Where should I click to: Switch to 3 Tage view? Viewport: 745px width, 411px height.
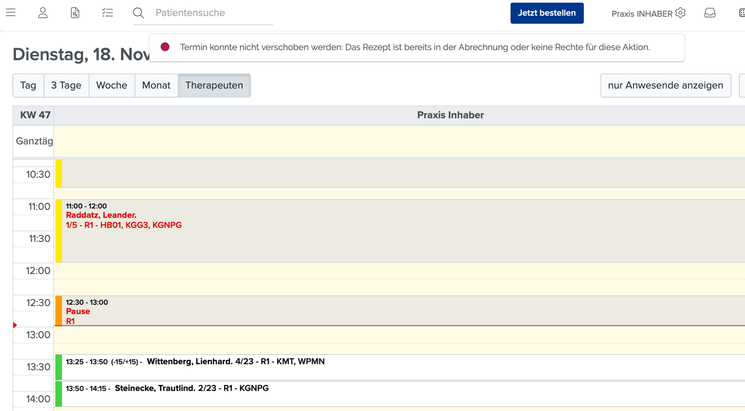66,85
